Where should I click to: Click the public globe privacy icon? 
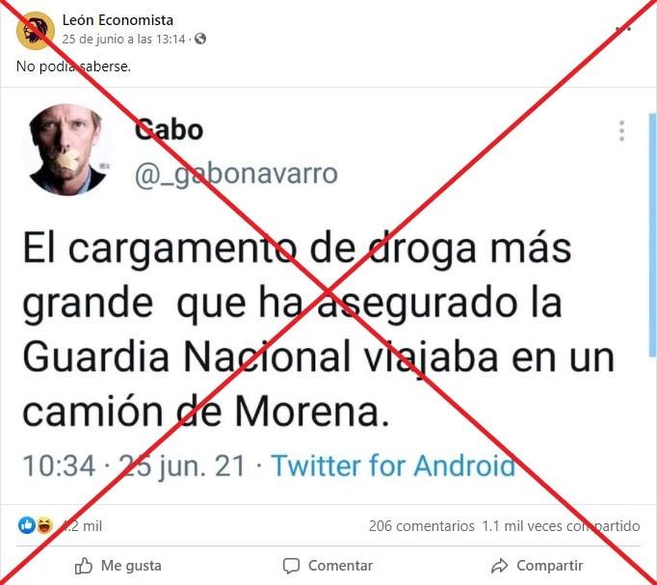(200, 39)
